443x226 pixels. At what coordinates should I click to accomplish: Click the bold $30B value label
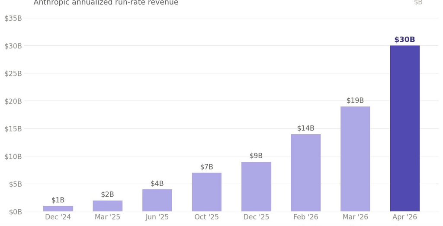tap(405, 39)
